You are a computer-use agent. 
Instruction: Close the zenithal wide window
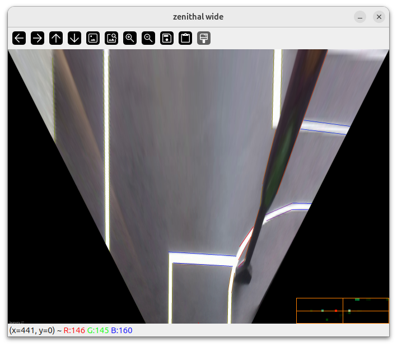tap(379, 17)
